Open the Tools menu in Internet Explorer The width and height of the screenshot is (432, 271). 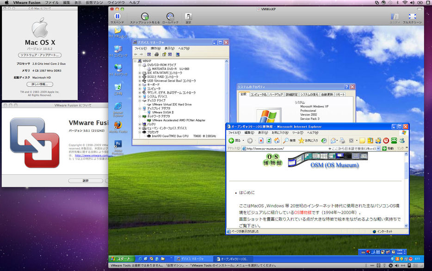pyautogui.click(x=297, y=133)
